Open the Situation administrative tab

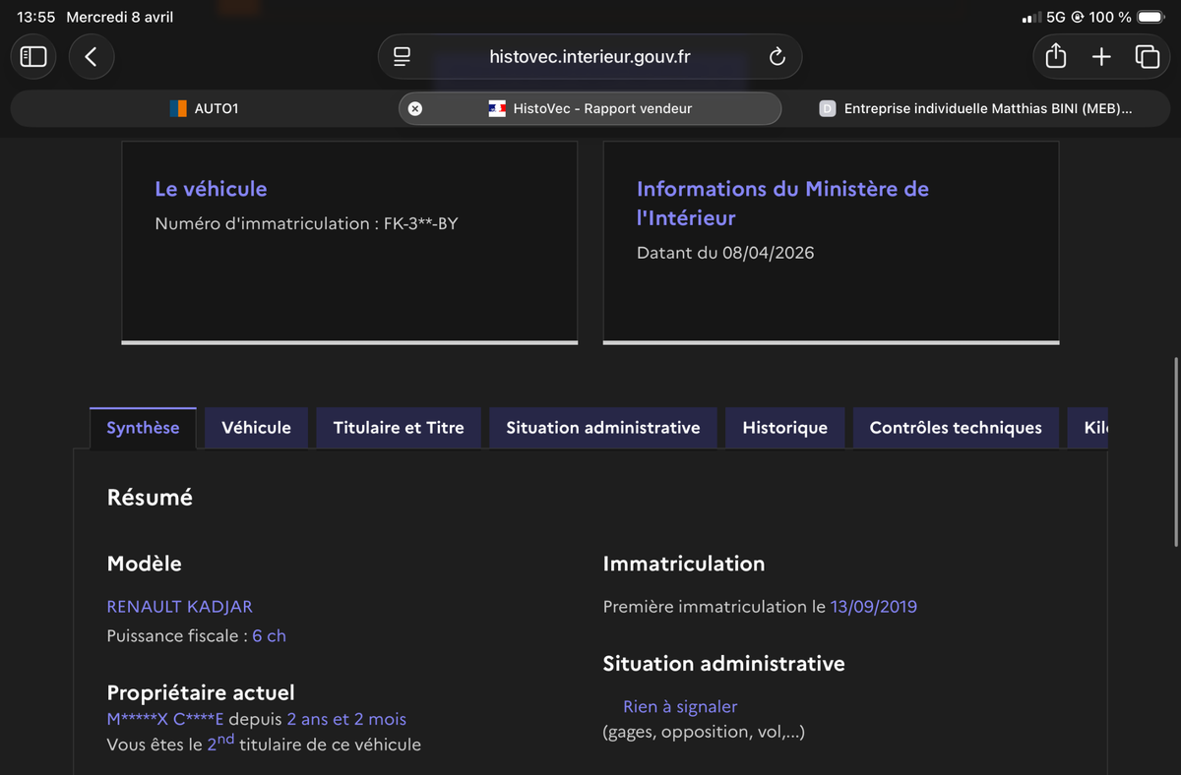coord(603,428)
